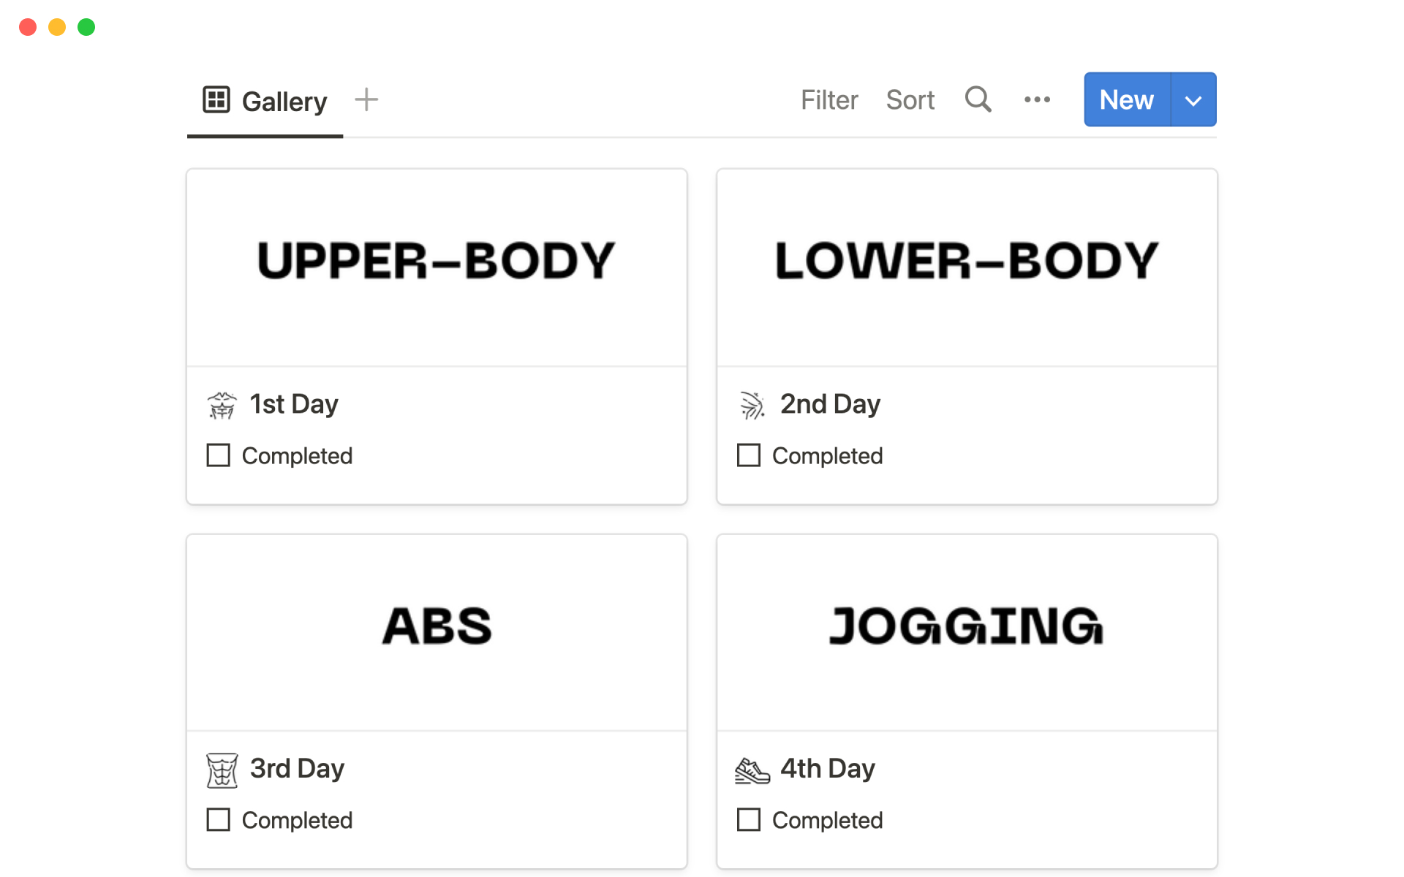Open the 3rd Day page title

(297, 769)
